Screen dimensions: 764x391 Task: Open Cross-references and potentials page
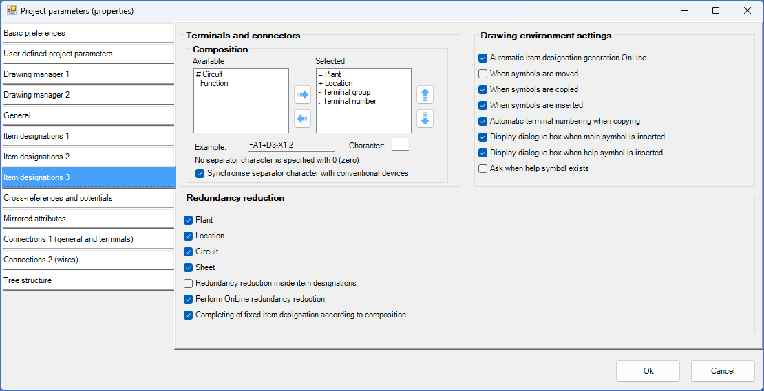(x=87, y=198)
